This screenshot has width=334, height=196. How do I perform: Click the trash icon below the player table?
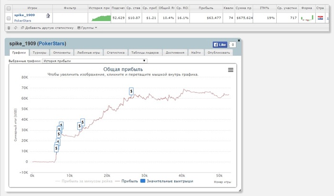(9, 28)
